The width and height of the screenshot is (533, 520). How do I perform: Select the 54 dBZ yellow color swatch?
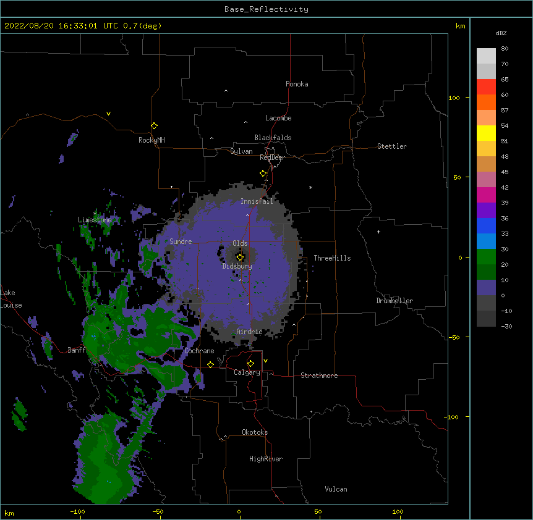486,133
